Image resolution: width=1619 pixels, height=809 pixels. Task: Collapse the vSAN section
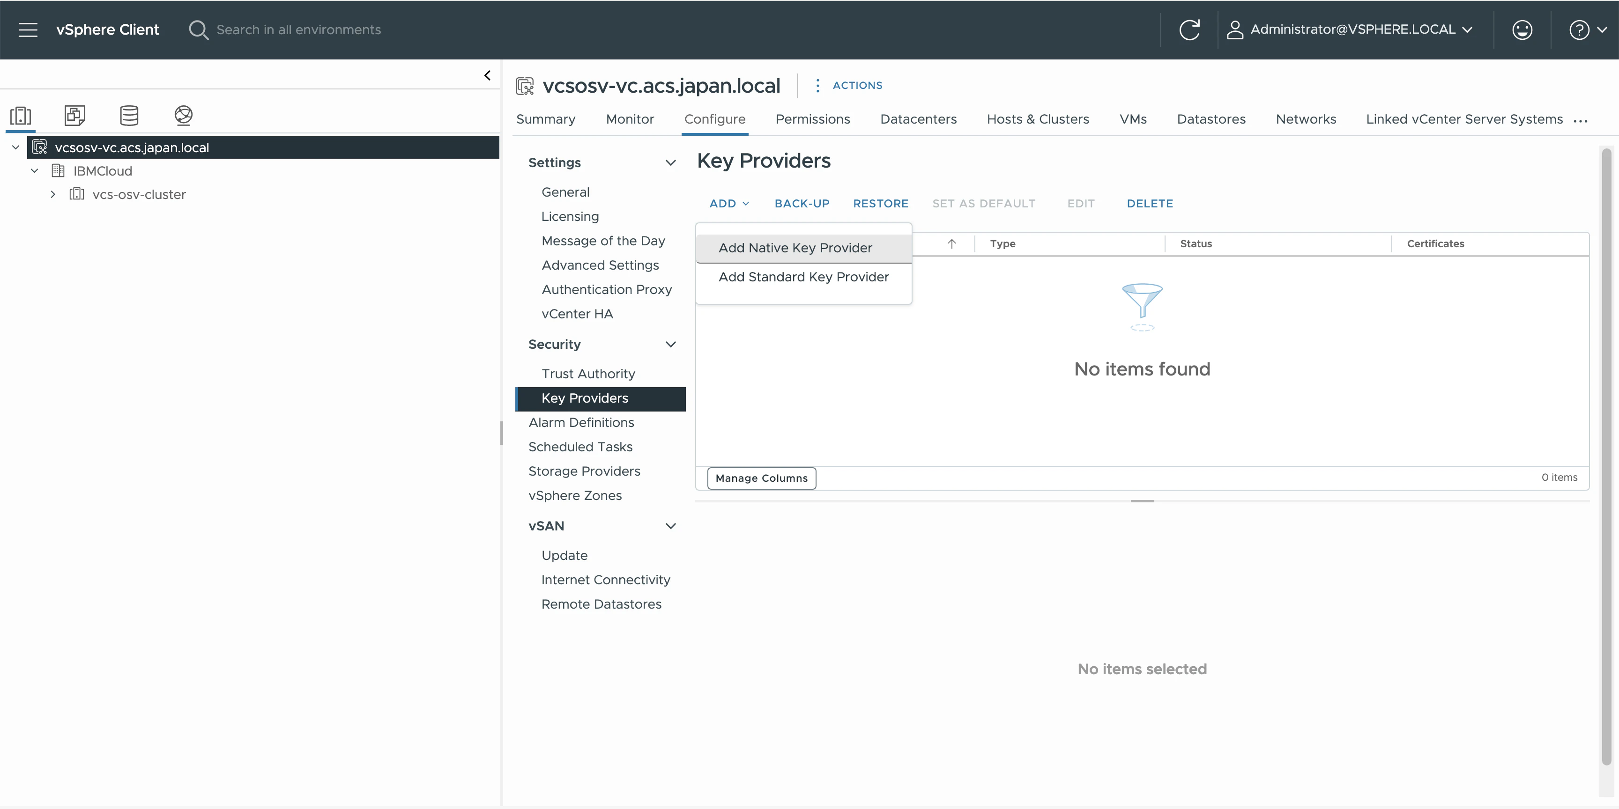pyautogui.click(x=671, y=526)
